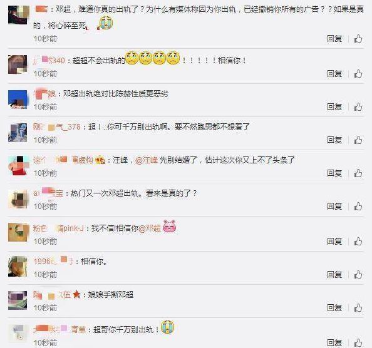372x348 pixels.
Task: Open avatar of the first commenter
Action: (19, 15)
